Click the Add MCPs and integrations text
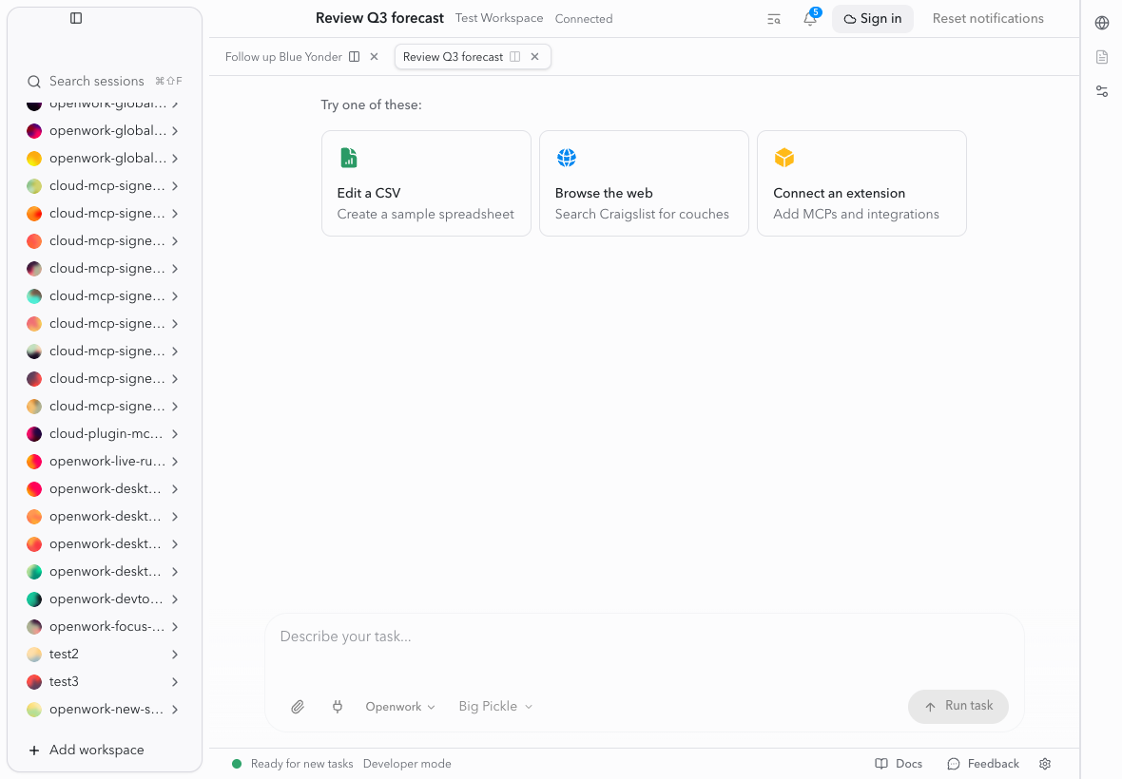 coord(856,215)
